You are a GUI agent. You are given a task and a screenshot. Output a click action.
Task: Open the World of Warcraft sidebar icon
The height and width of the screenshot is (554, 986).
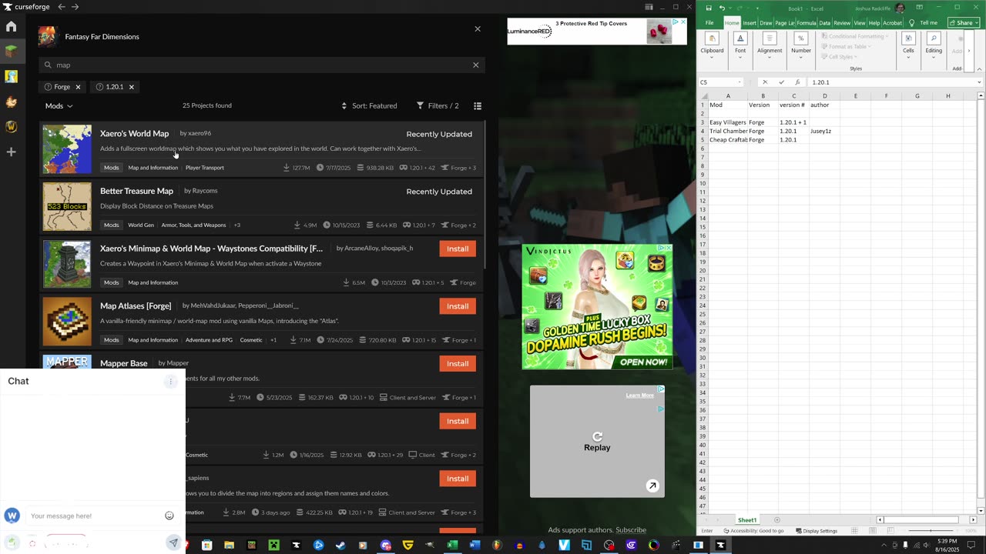click(x=12, y=127)
